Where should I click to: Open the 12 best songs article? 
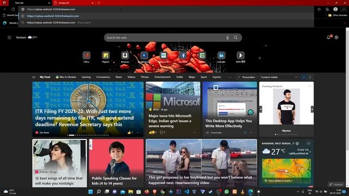click(x=59, y=163)
